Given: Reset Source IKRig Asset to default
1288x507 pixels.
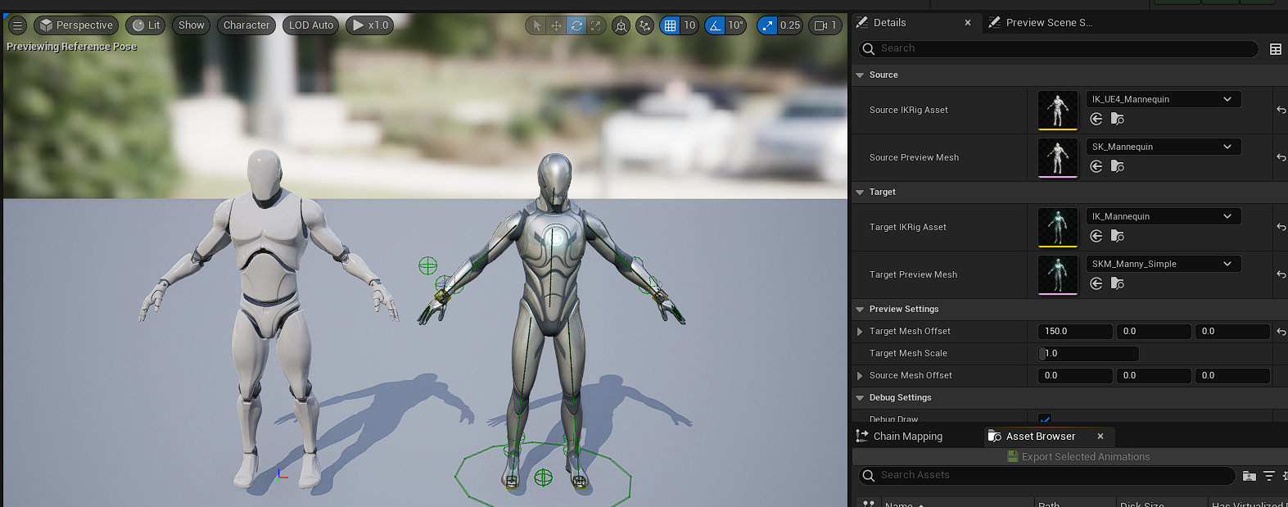Looking at the screenshot, I should tap(1281, 110).
